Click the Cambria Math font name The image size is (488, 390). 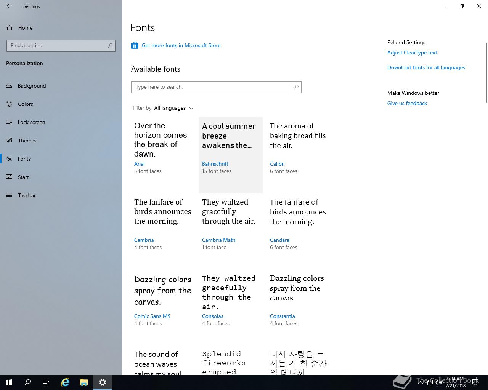pos(219,240)
